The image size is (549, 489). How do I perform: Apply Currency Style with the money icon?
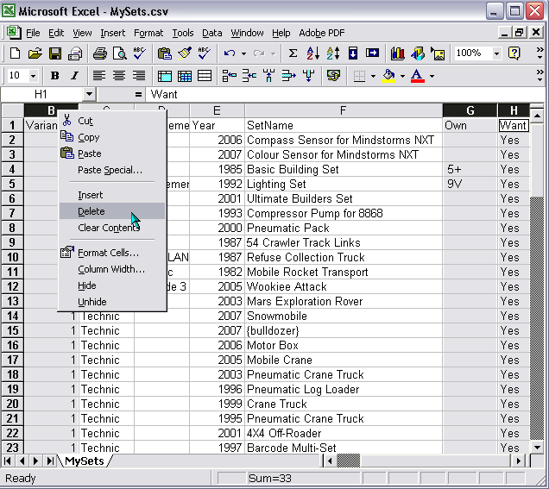coord(333,76)
